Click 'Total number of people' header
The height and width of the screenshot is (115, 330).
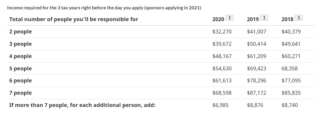click(73, 20)
